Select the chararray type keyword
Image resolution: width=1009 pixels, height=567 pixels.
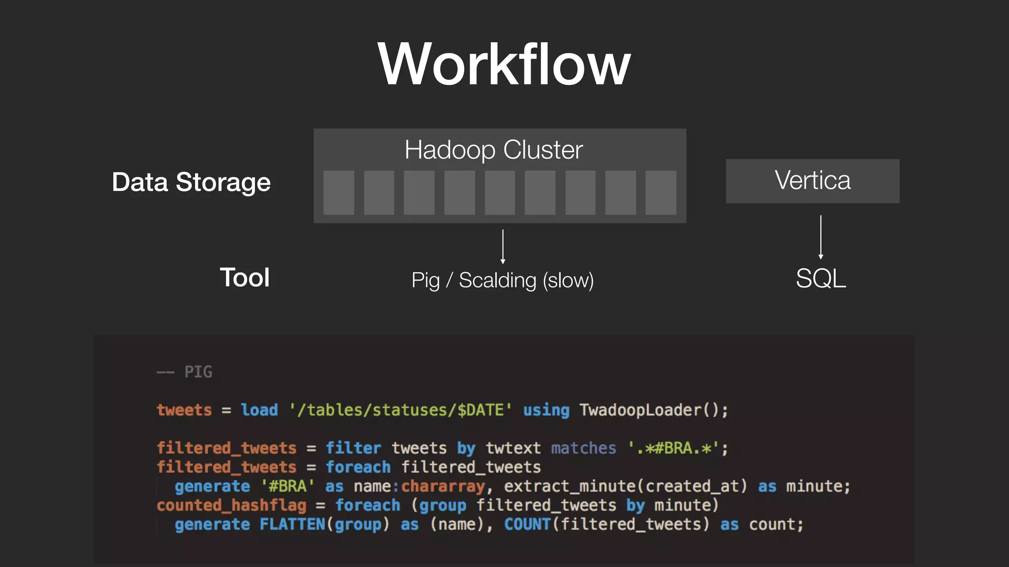(x=443, y=486)
